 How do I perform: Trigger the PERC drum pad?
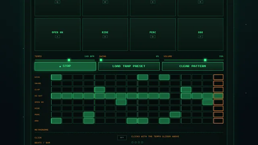tap(153, 34)
